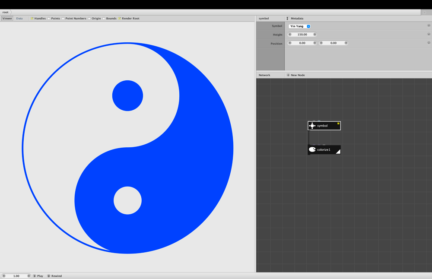Switch to the Data tab

[x=19, y=19]
